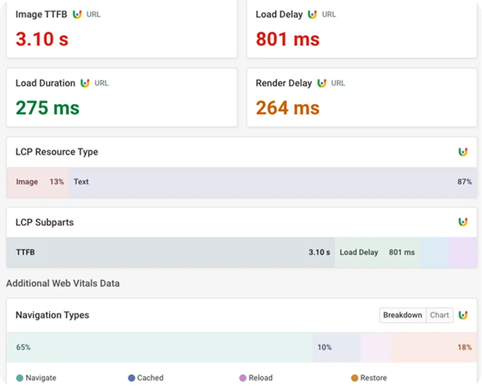This screenshot has width=482, height=386.
Task: Click the CrUX icon beside Load Duration
Action: 85,83
